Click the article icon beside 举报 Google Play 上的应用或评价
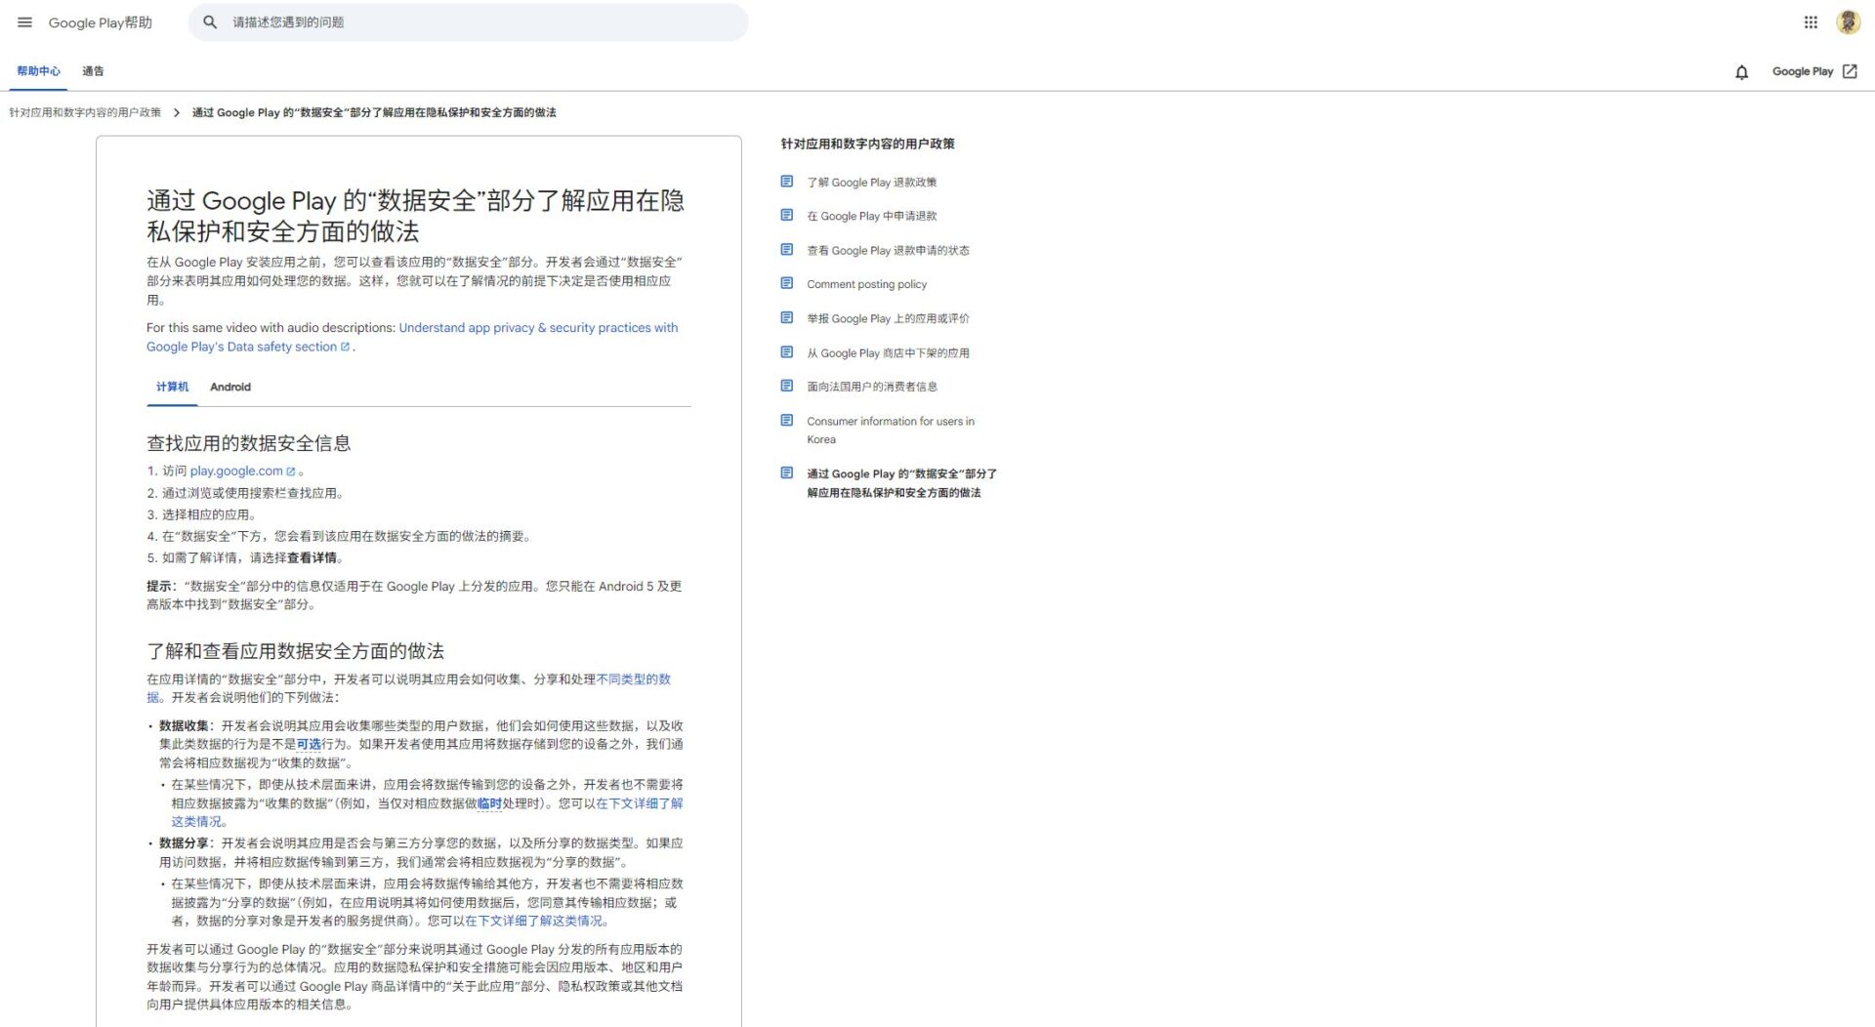Screen dimensions: 1875x1027 pos(787,318)
